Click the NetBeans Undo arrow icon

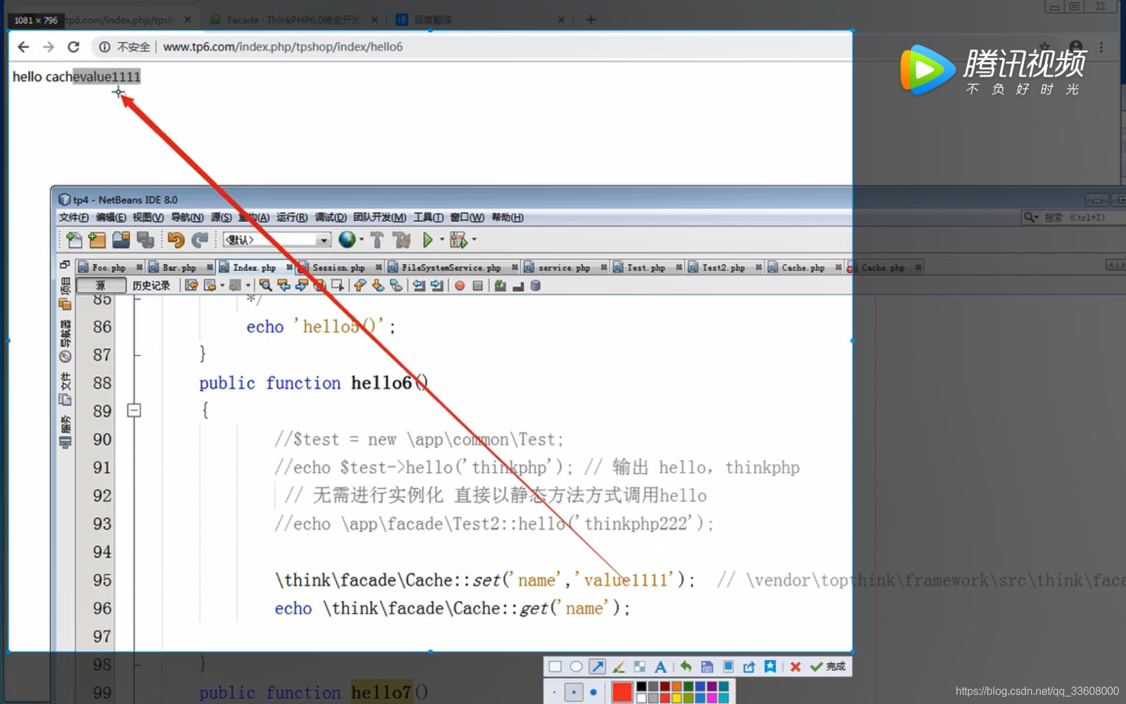click(x=176, y=240)
